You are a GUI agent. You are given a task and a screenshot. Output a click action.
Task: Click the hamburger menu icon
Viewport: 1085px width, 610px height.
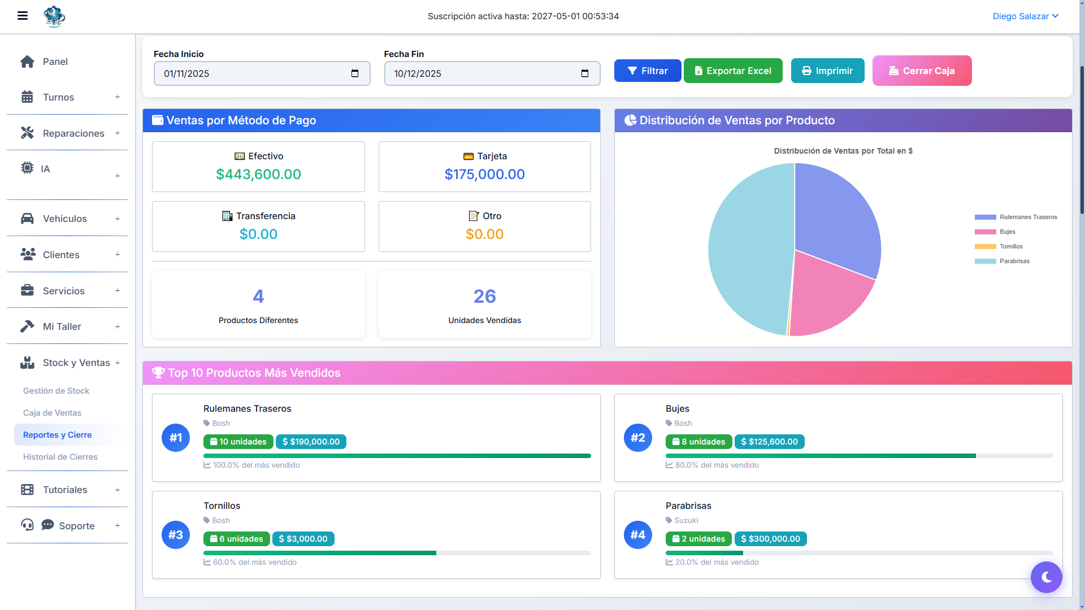pyautogui.click(x=23, y=16)
